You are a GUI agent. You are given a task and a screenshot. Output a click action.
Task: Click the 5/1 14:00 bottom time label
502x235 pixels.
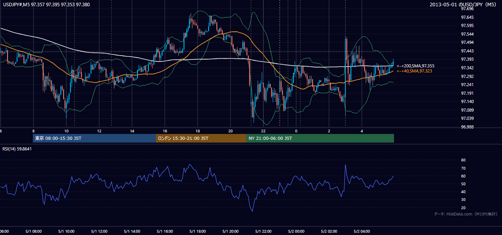[132, 231]
